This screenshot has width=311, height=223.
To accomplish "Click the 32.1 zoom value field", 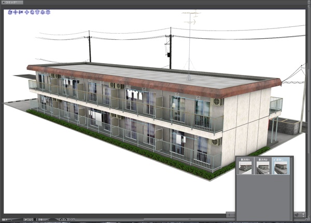I will (x=5, y=219).
